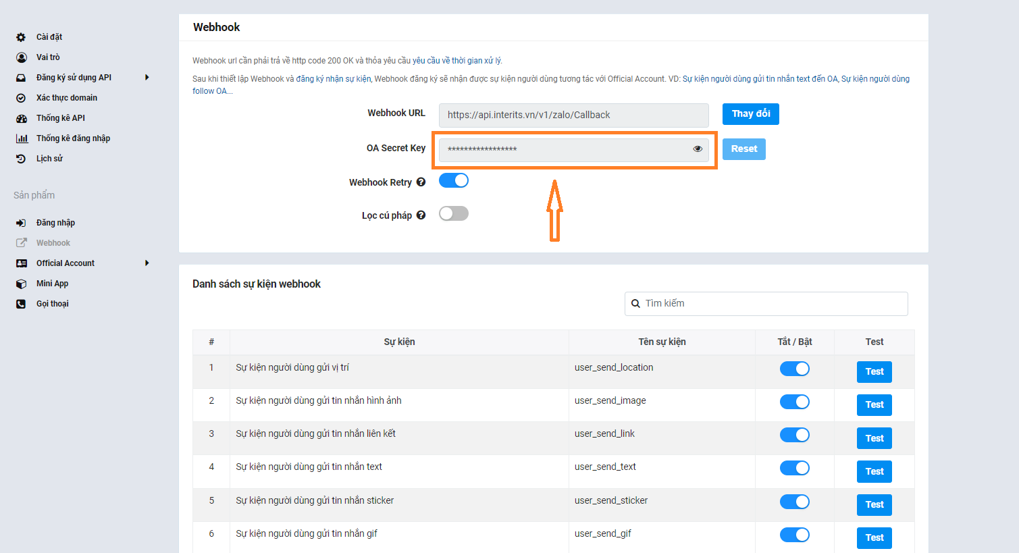1019x553 pixels.
Task: Click the Mini App cube icon
Action: tap(21, 284)
